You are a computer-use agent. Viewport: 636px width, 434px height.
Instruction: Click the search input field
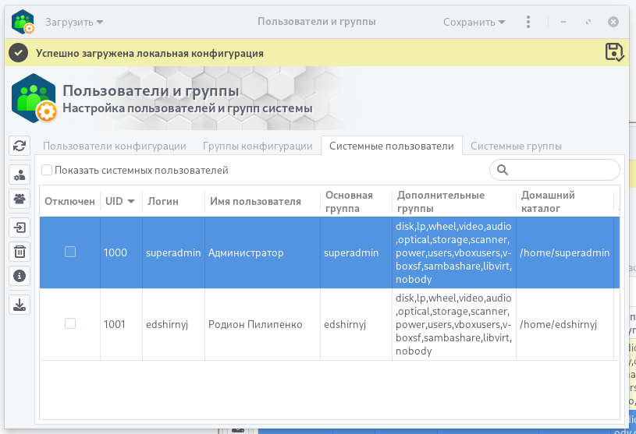point(562,170)
